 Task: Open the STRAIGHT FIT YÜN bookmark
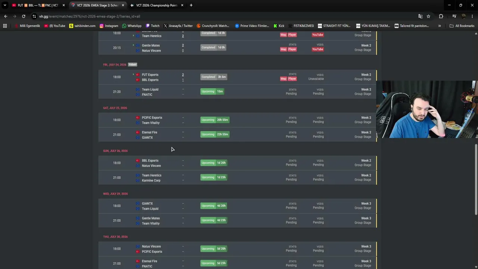point(334,26)
